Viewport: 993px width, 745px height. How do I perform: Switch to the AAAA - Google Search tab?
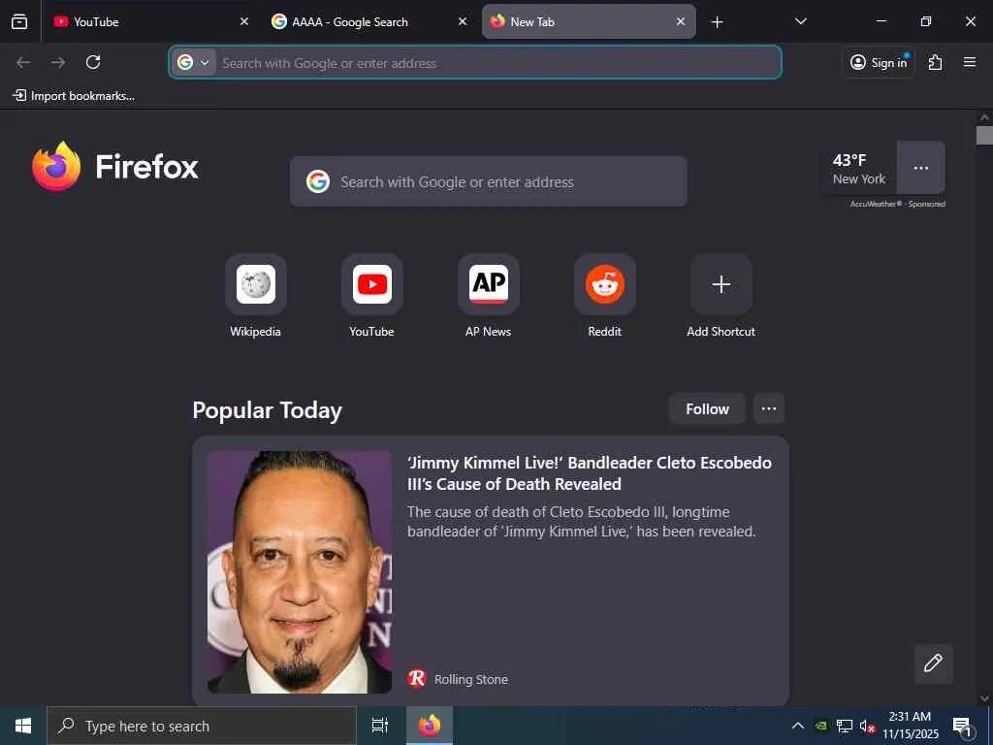coord(369,21)
